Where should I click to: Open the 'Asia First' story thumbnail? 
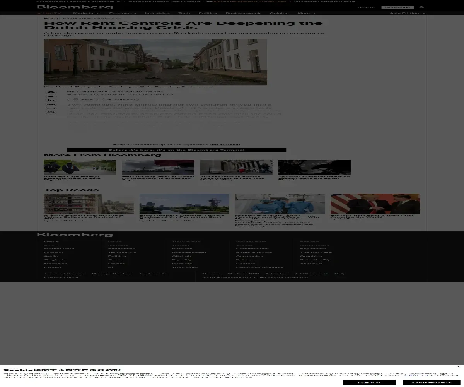tap(375, 204)
